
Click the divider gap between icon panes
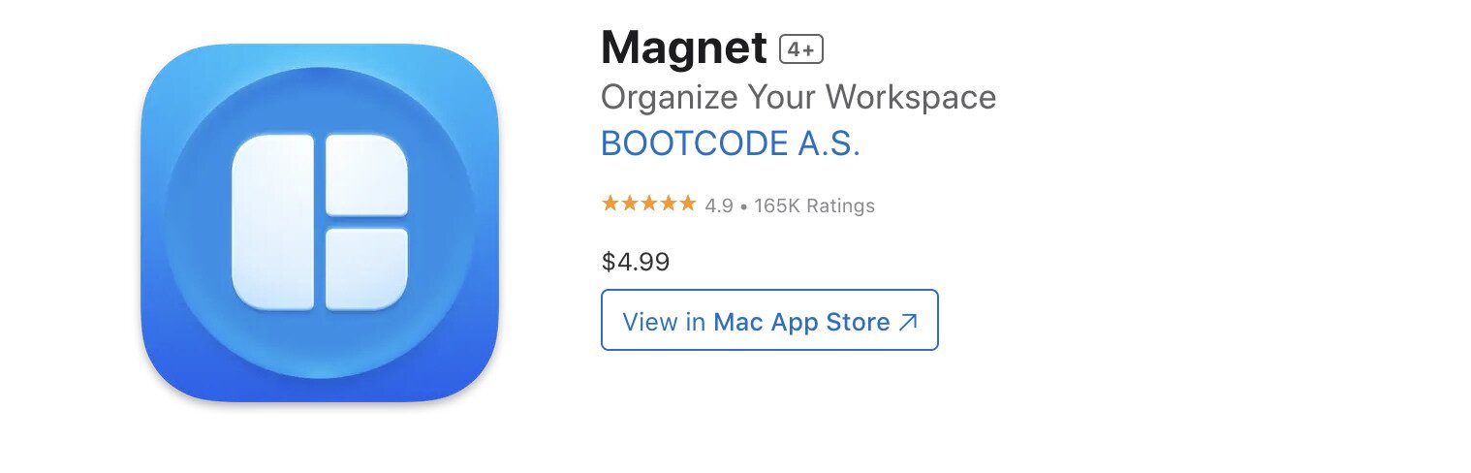[320, 223]
